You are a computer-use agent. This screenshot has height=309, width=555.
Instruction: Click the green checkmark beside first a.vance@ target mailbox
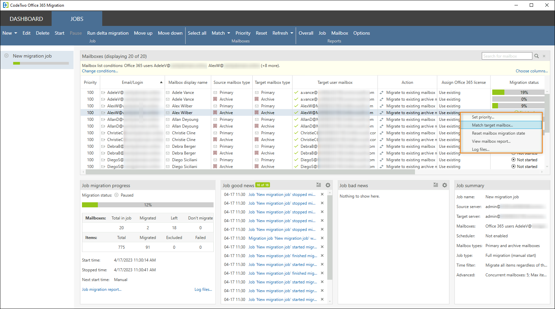click(296, 92)
